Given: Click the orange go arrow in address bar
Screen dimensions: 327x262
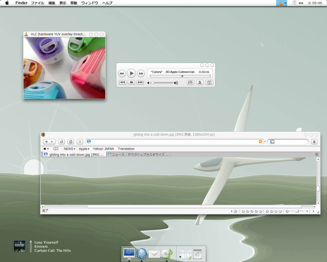Looking at the screenshot, I should tap(260, 141).
